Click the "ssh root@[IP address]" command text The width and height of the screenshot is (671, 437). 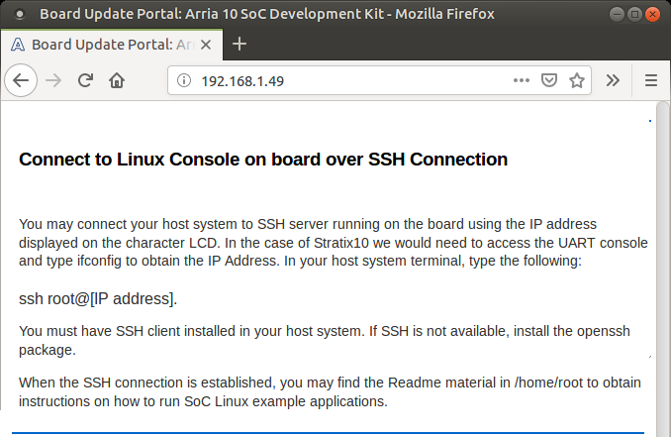pos(98,298)
